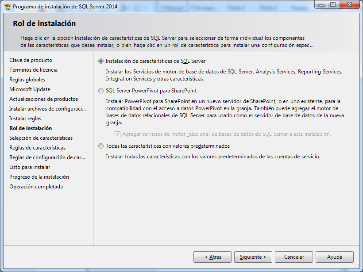Viewport: 363px width, 272px height.
Task: Click the Términos de licencia step
Action: tap(33, 70)
